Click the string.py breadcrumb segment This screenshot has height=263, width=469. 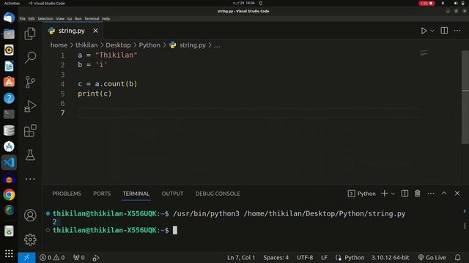point(192,45)
